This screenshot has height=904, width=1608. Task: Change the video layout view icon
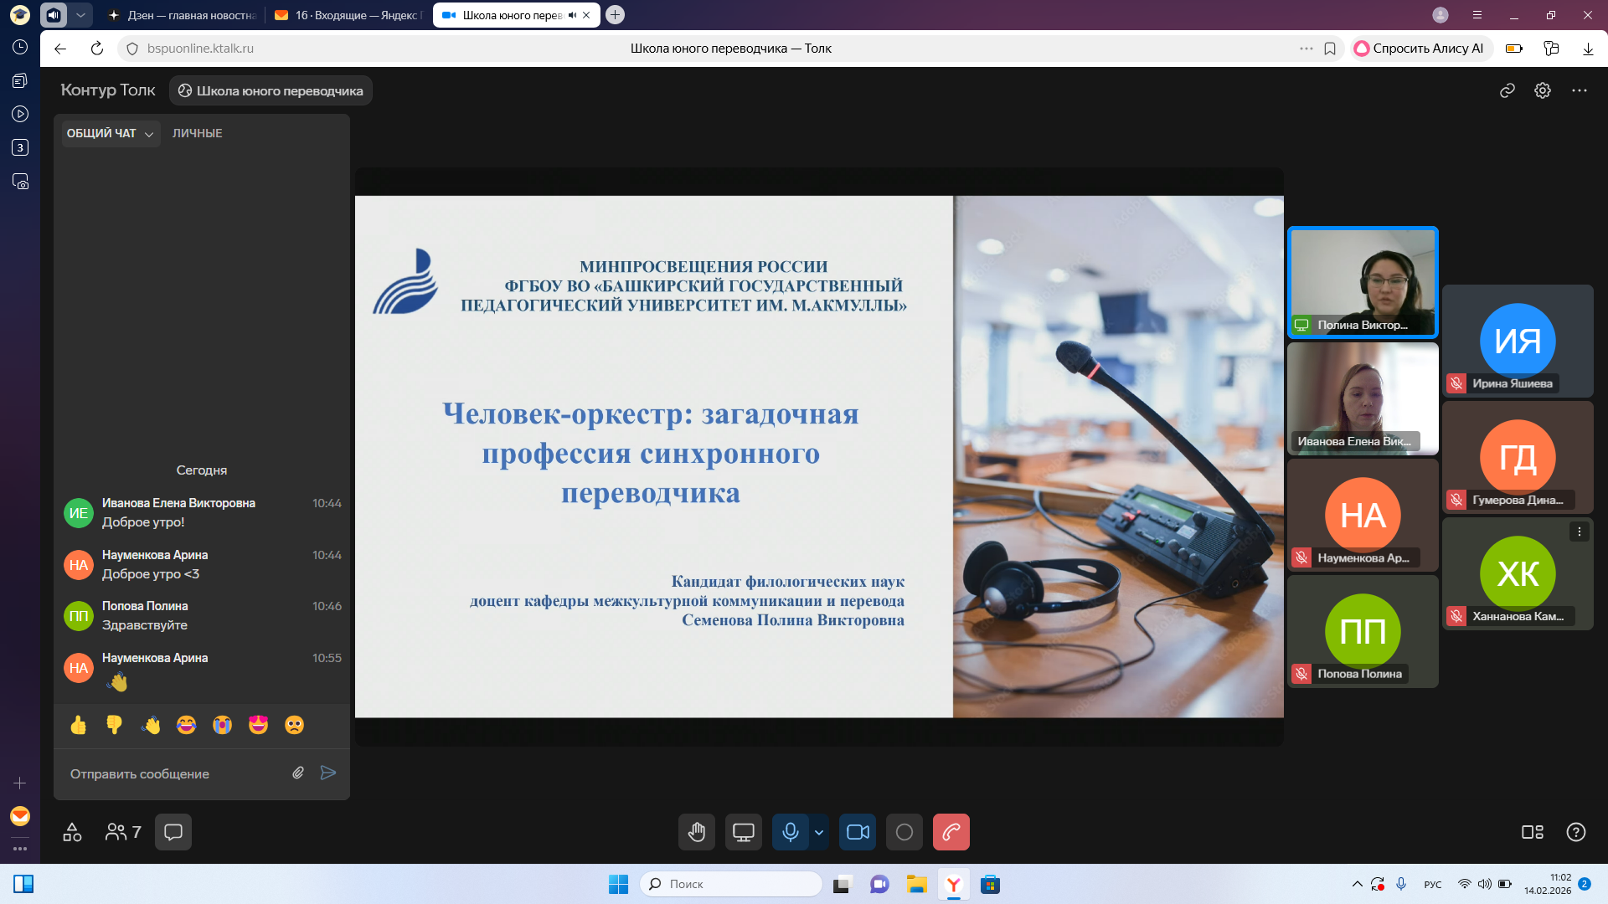point(1532,832)
